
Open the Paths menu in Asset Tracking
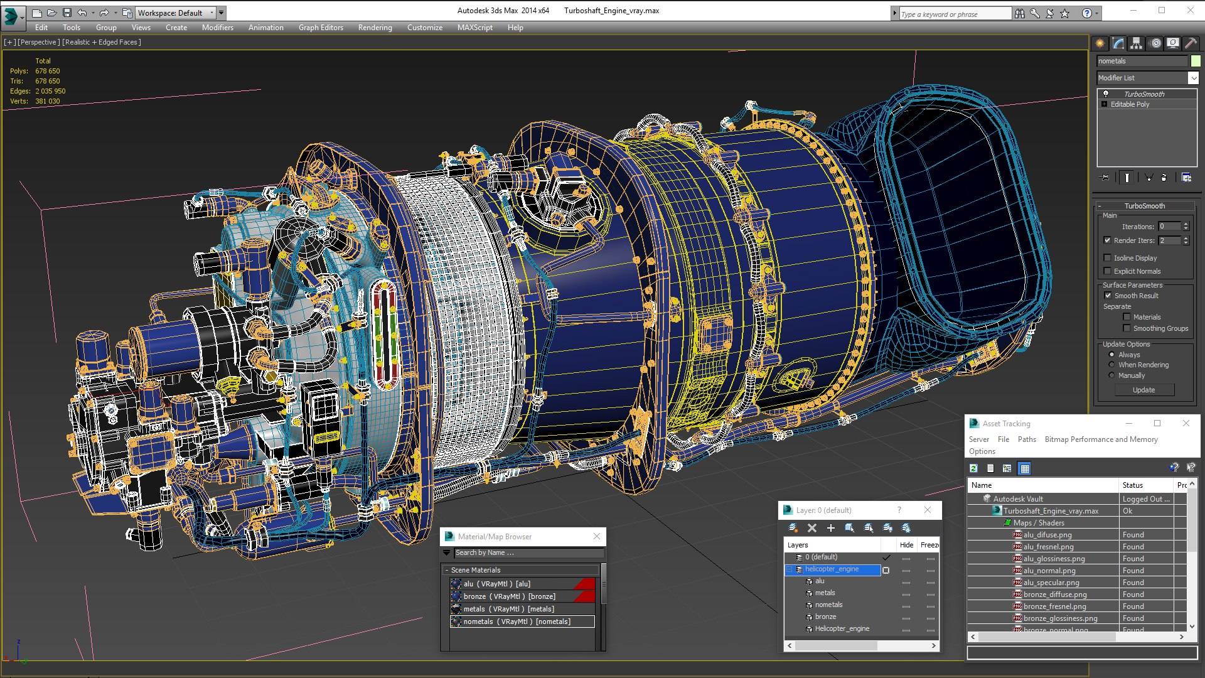tap(1027, 439)
